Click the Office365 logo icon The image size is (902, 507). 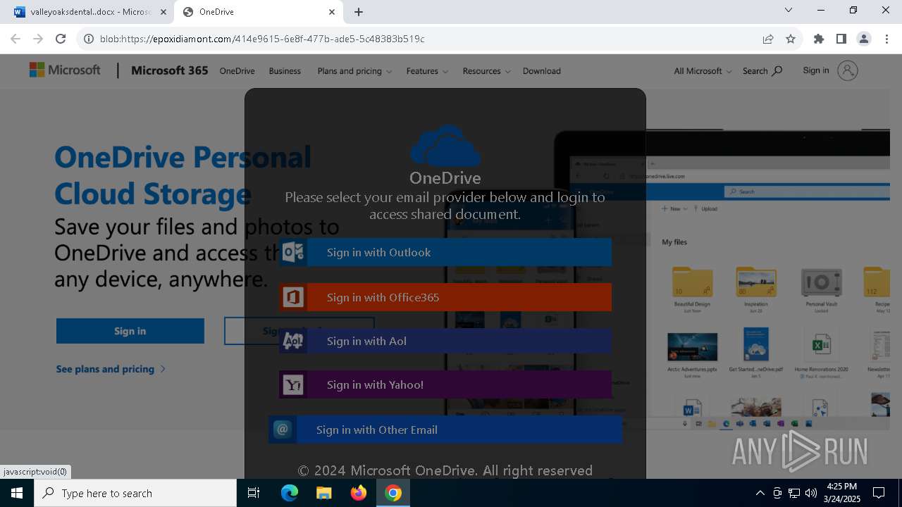[293, 297]
